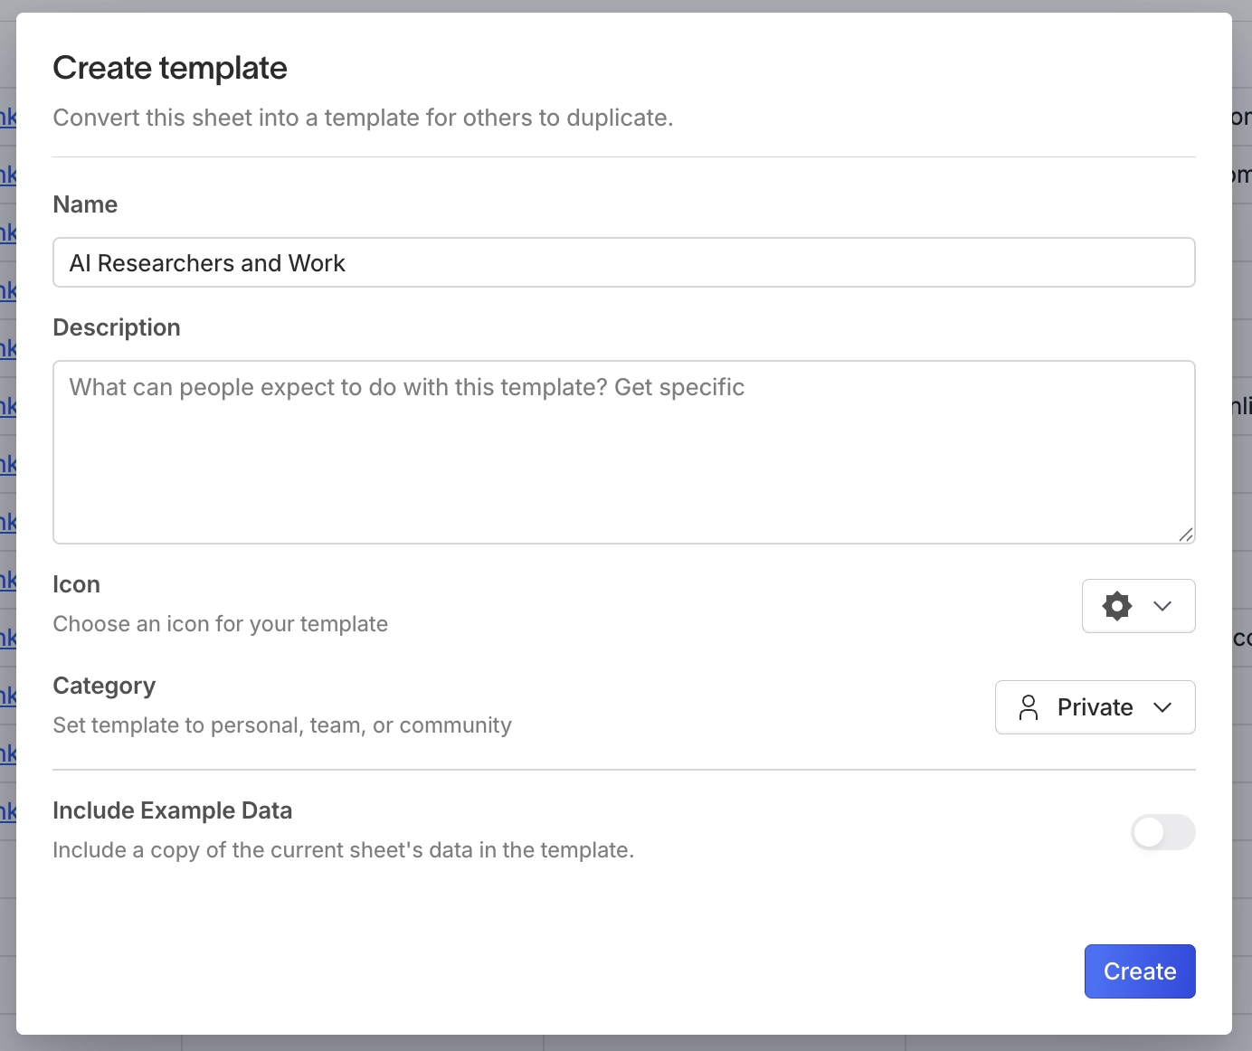This screenshot has height=1051, width=1252.
Task: Click the Icon section label
Action: pyautogui.click(x=76, y=584)
